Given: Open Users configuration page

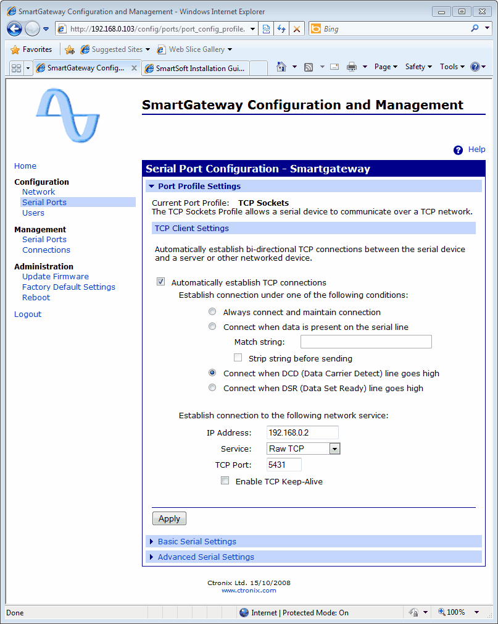Looking at the screenshot, I should click(33, 213).
